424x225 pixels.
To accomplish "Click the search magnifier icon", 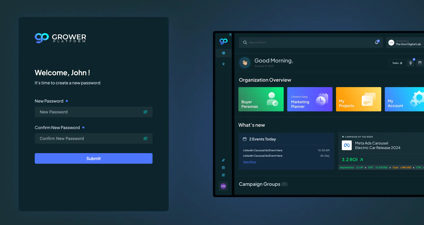I will tap(245, 43).
